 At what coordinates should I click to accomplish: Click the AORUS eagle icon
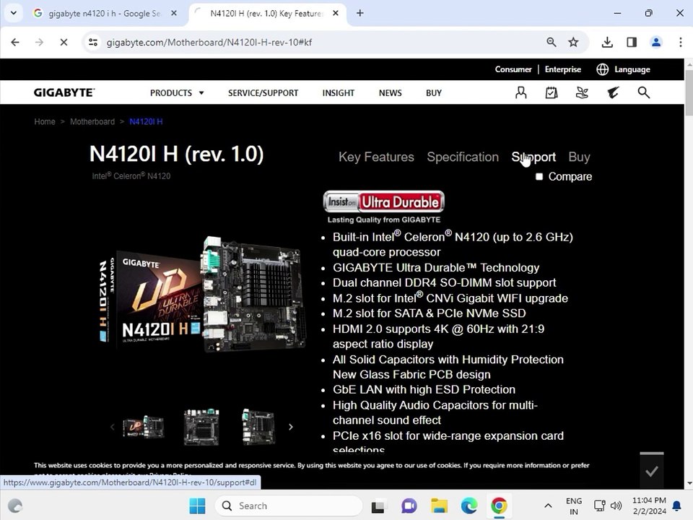pyautogui.click(x=613, y=92)
